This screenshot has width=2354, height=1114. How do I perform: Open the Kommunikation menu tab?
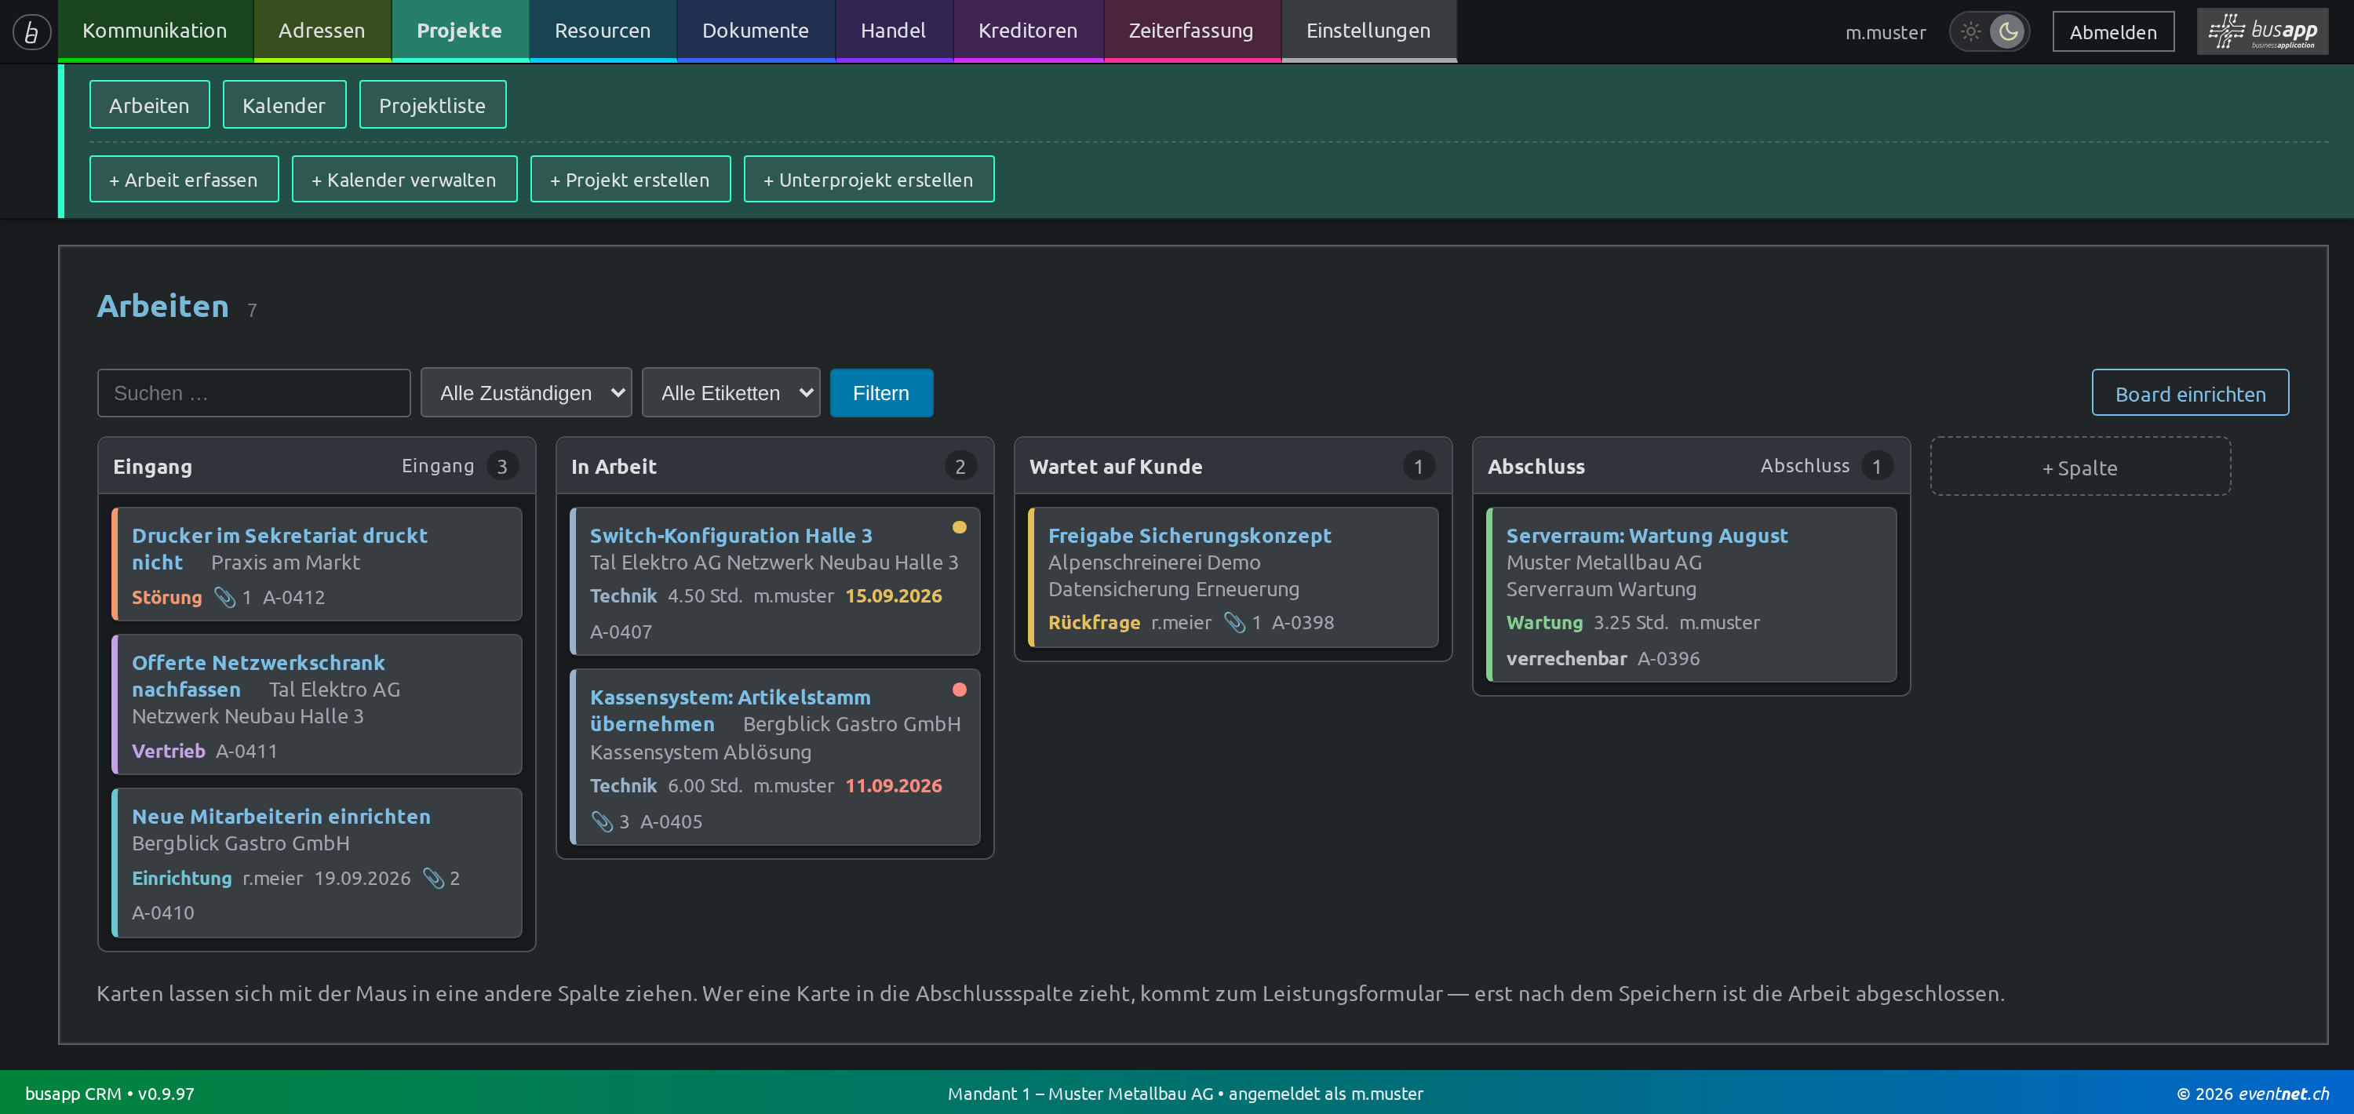click(155, 31)
